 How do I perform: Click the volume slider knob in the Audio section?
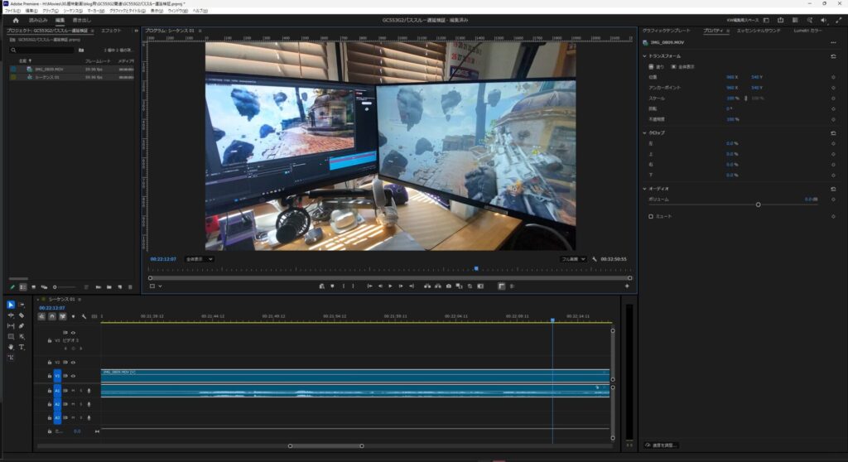tap(758, 205)
